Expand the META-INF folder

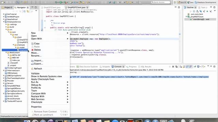coord(9,55)
